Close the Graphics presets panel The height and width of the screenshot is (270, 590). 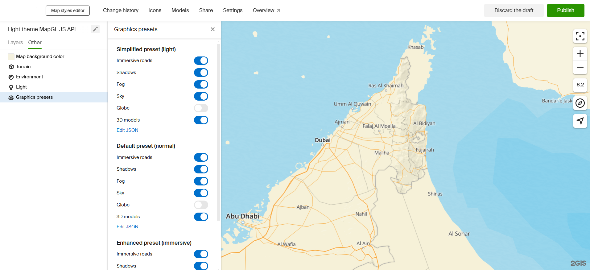click(x=212, y=29)
